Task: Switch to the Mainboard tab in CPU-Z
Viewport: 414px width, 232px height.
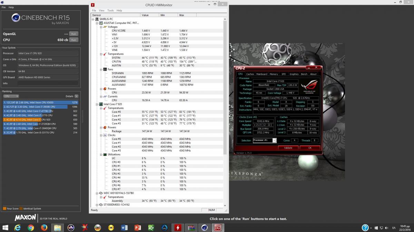Action: pos(262,74)
